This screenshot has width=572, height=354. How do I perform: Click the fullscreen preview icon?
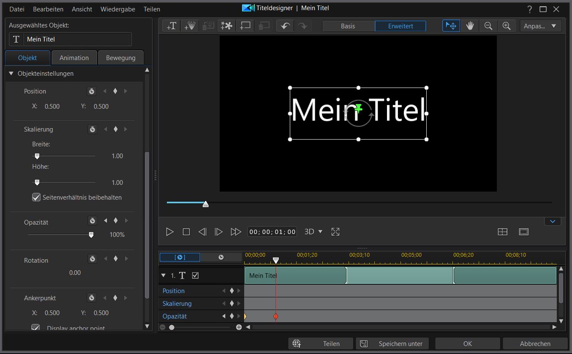[335, 232]
